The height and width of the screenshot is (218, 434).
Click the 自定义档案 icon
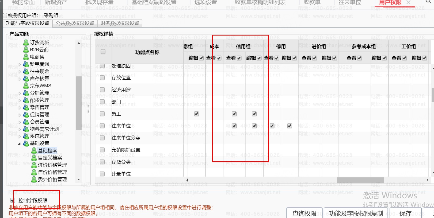coord(34,158)
